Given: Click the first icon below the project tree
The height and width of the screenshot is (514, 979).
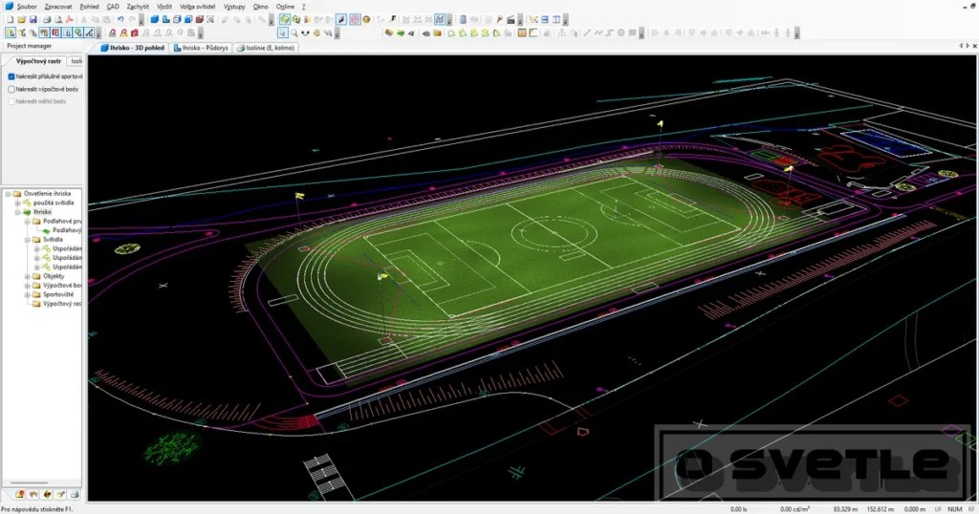Looking at the screenshot, I should coord(20,494).
